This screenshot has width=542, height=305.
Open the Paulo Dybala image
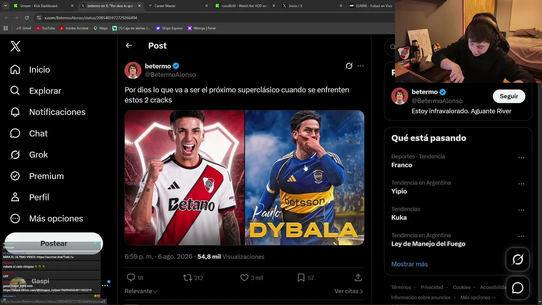pyautogui.click(x=305, y=178)
